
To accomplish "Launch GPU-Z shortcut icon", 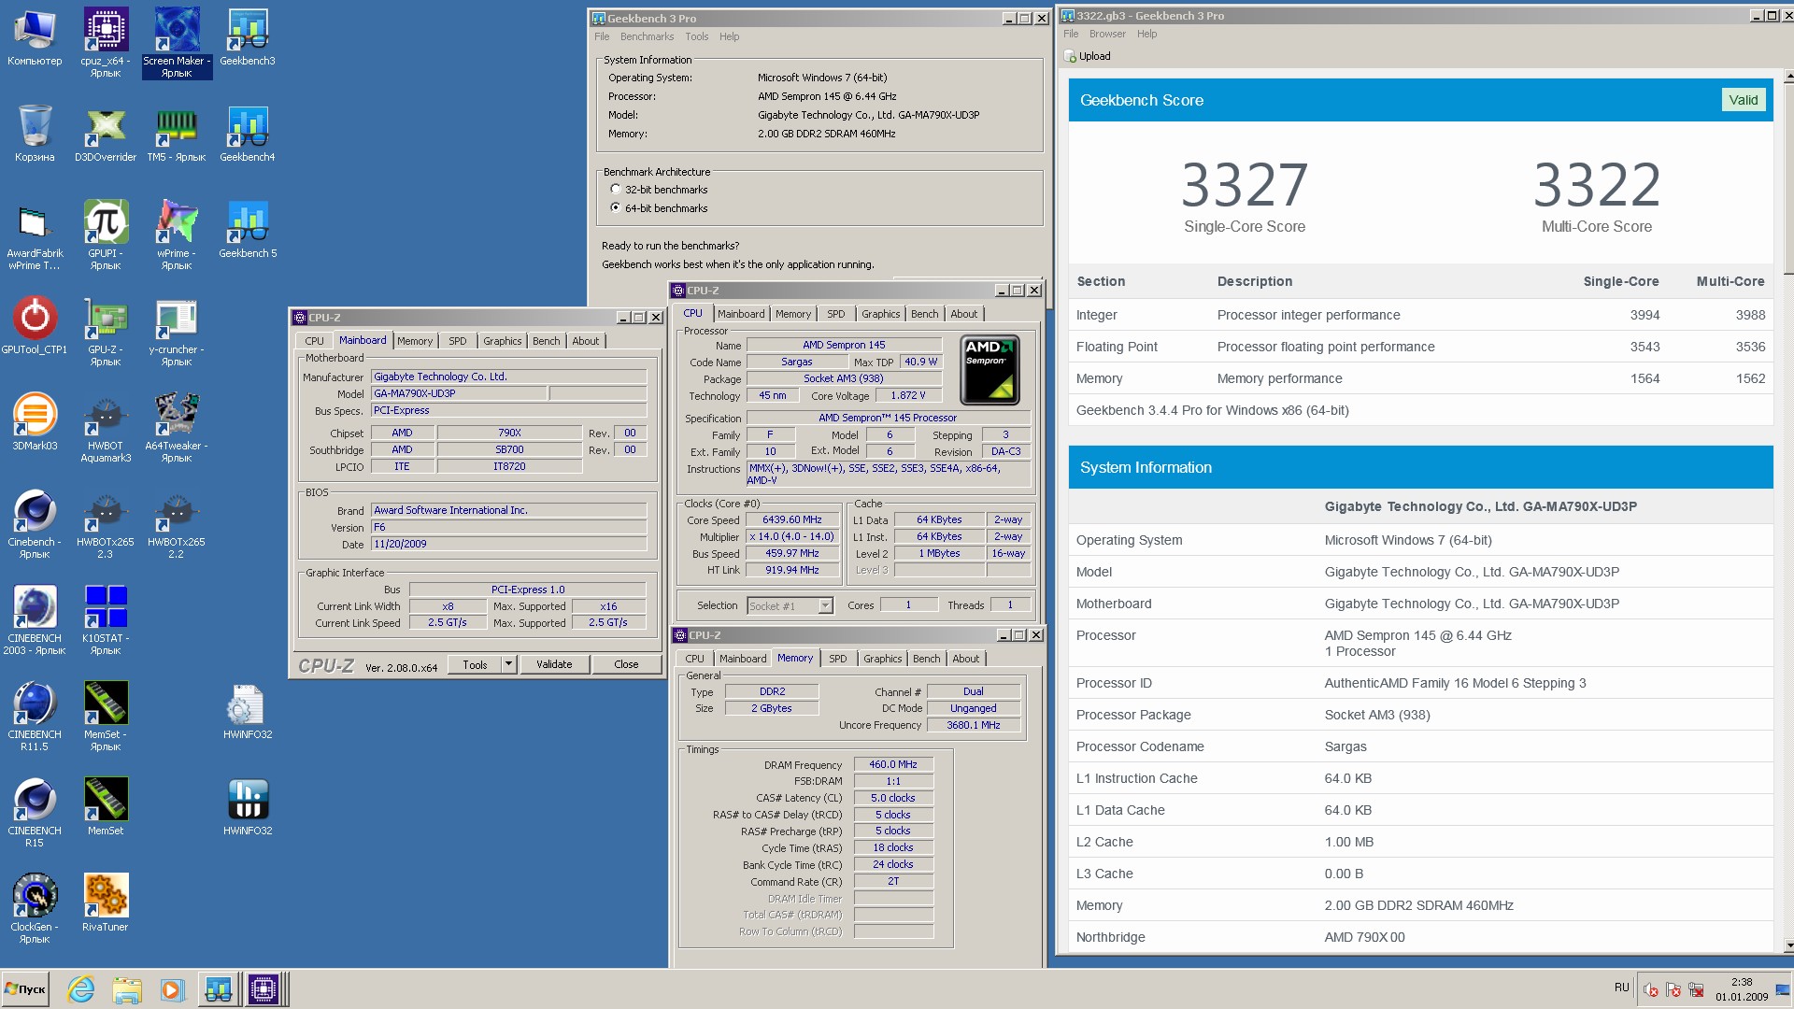I will [106, 332].
